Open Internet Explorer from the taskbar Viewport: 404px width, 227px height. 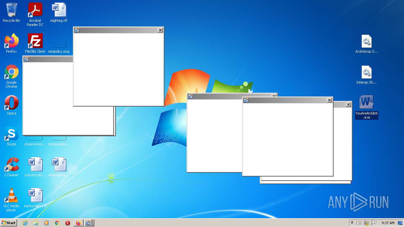coord(25,223)
